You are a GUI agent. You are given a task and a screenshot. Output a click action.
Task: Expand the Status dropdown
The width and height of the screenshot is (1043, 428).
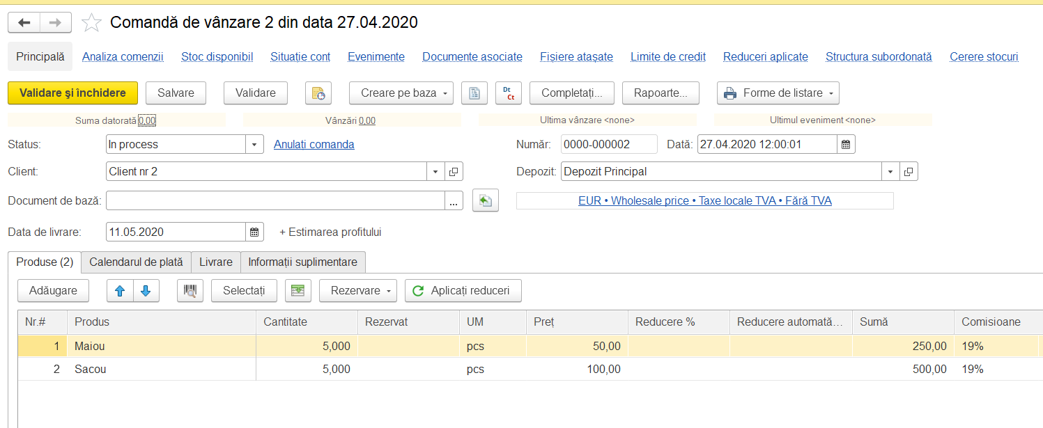pyautogui.click(x=255, y=145)
